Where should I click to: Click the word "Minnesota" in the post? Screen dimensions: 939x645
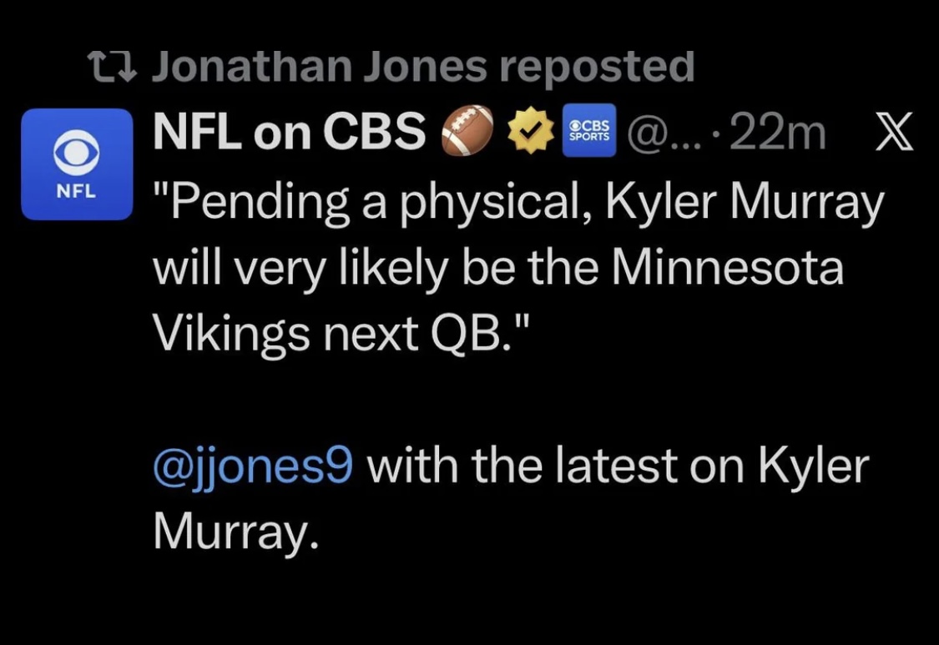[728, 269]
